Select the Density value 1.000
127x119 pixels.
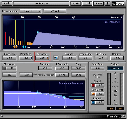click(117, 58)
